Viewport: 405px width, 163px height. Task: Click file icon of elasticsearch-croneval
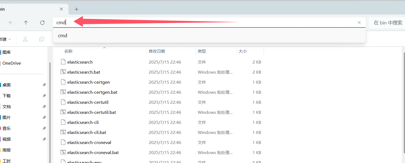[63, 142]
